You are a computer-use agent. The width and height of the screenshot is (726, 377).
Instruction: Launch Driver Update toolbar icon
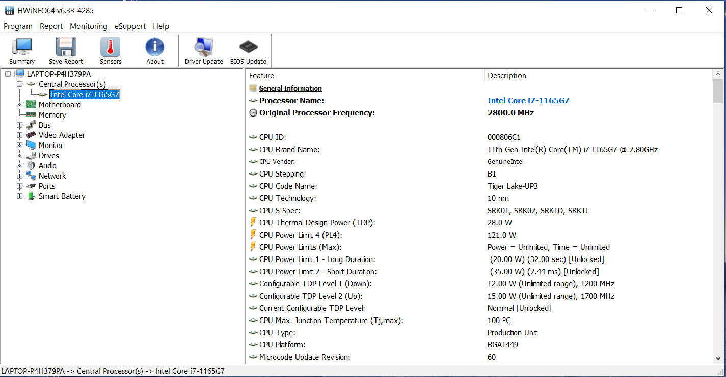click(204, 47)
